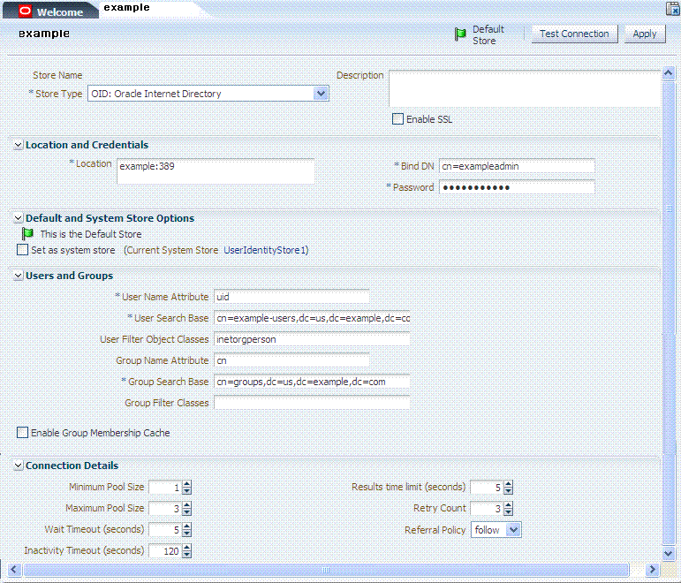Increase Inactivity Timeout with up arrow
This screenshot has width=681, height=583.
tap(186, 548)
